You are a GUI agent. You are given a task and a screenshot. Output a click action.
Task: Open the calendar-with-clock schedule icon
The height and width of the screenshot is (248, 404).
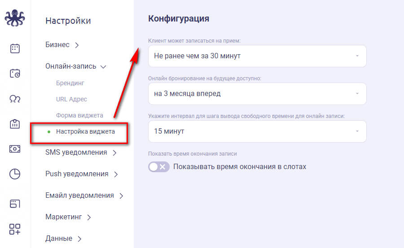coord(15,74)
